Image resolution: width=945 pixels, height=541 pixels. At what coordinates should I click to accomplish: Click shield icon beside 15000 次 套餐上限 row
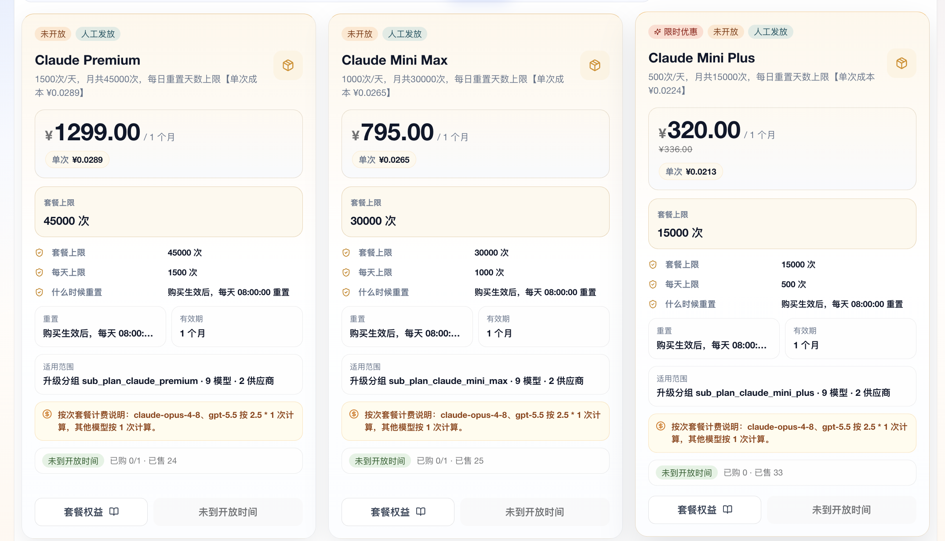[653, 264]
